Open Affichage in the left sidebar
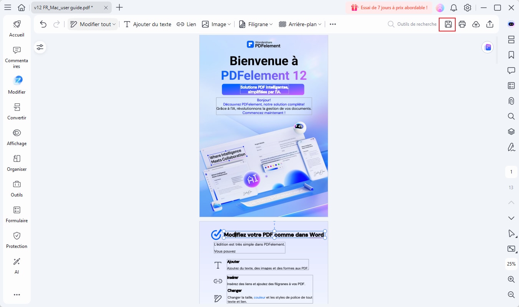519x307 pixels. [x=17, y=137]
